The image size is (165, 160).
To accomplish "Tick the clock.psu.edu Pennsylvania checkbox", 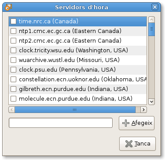I will 13,70.
